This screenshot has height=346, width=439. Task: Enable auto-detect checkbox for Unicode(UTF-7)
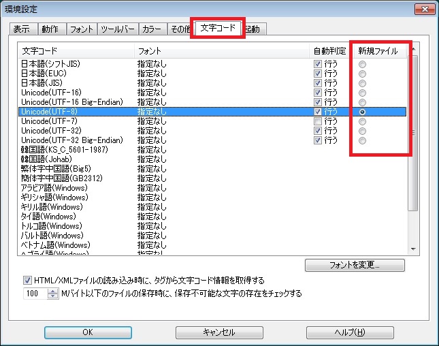coord(317,121)
